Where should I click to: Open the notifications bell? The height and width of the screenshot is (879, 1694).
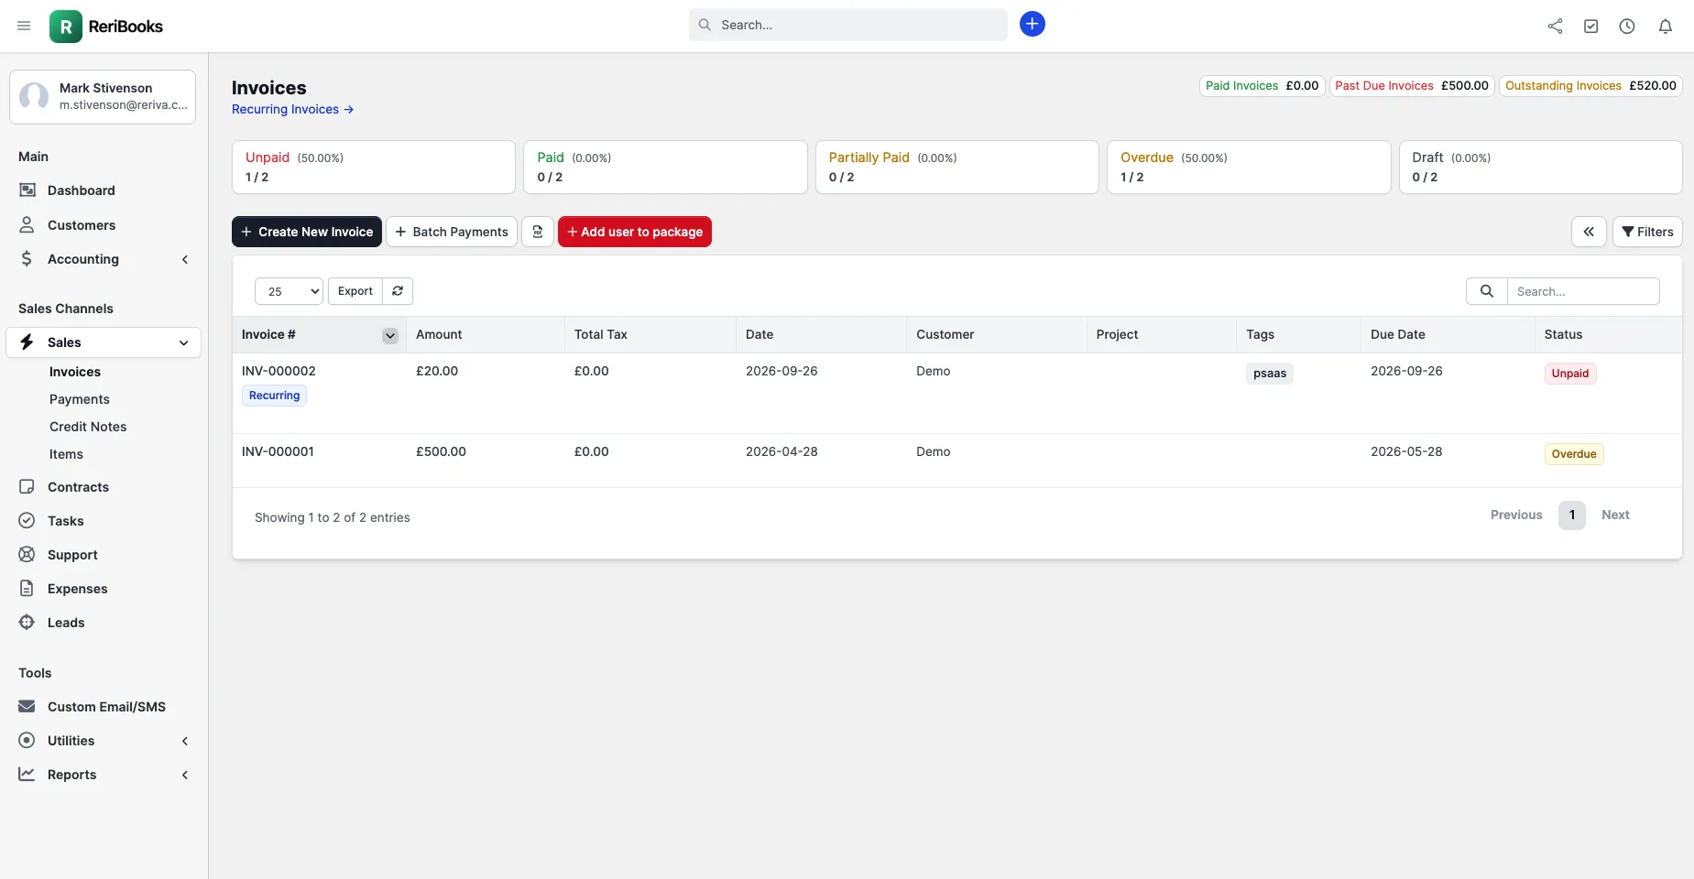coord(1666,27)
